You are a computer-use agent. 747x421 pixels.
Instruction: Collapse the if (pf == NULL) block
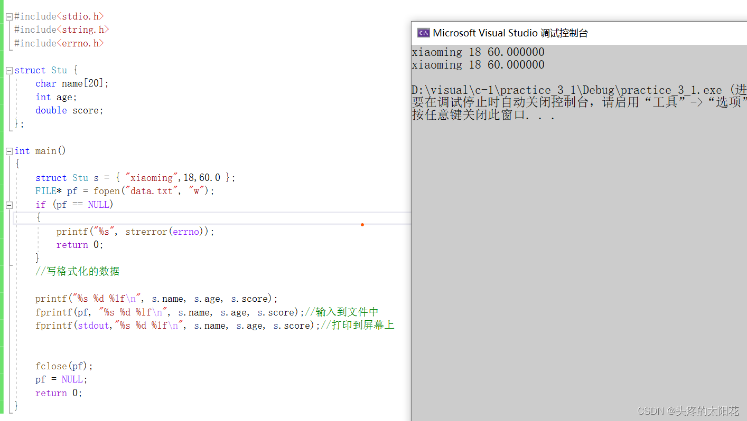click(9, 205)
